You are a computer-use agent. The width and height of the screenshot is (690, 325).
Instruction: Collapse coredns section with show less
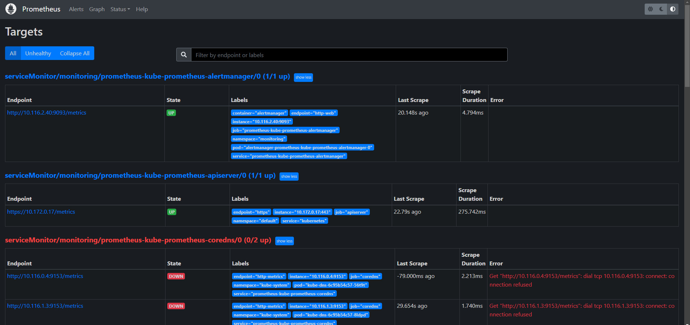[284, 241]
